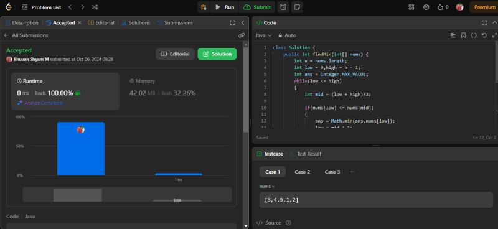The width and height of the screenshot is (498, 229).
Task: Expand editor with diagonal arrows icon
Action: pos(494,35)
